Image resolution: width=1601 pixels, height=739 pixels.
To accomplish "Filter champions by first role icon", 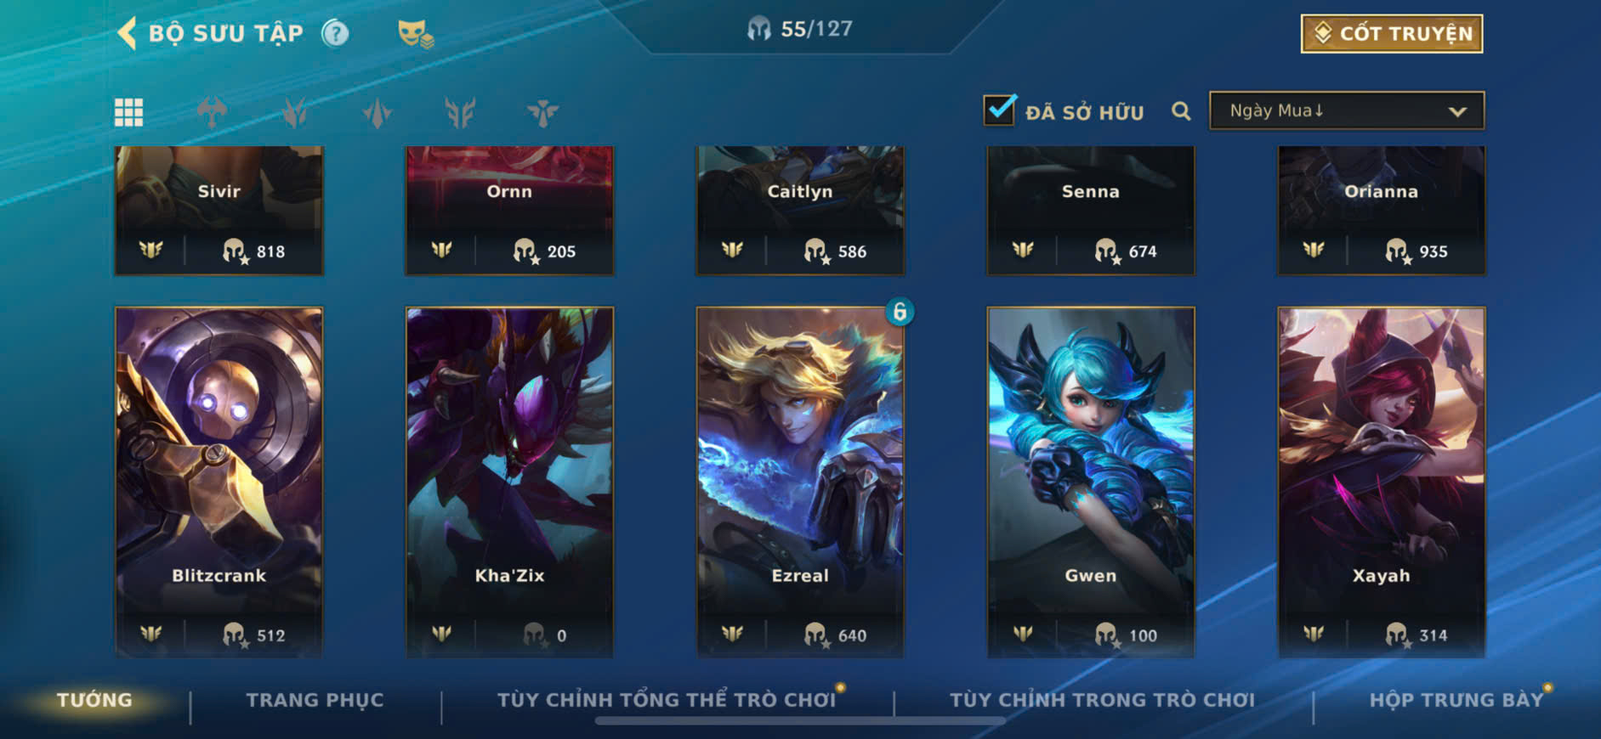I will point(212,112).
